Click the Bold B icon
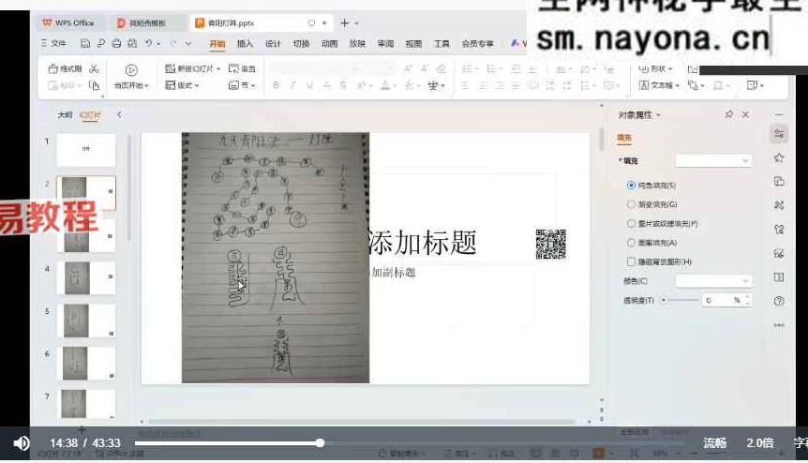This screenshot has width=808, height=463. [x=277, y=85]
